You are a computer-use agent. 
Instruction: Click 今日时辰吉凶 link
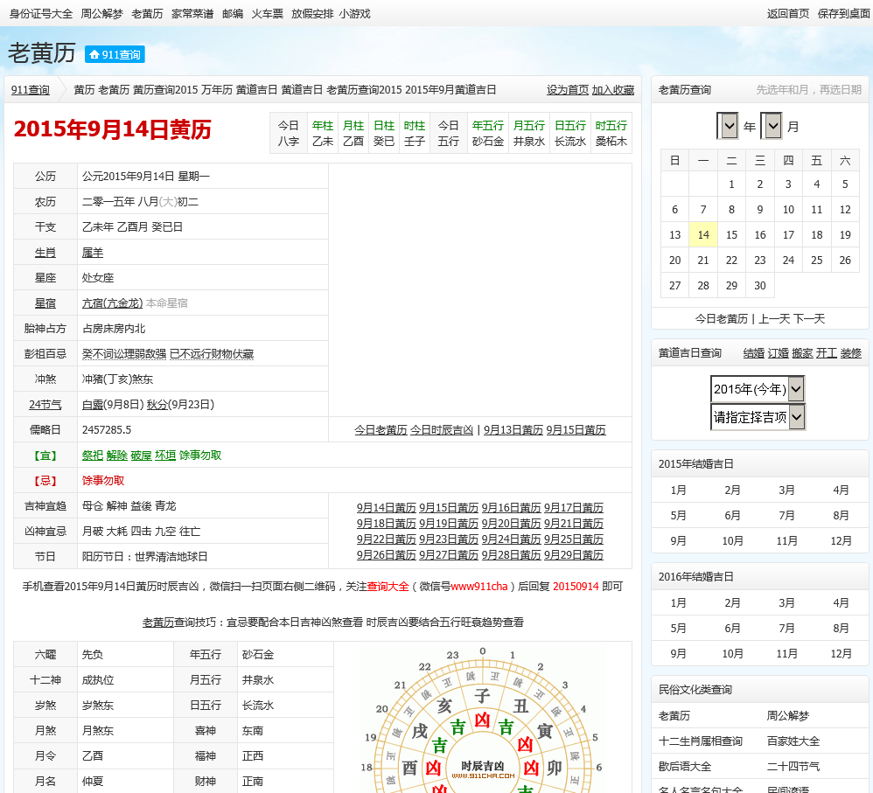(x=442, y=430)
